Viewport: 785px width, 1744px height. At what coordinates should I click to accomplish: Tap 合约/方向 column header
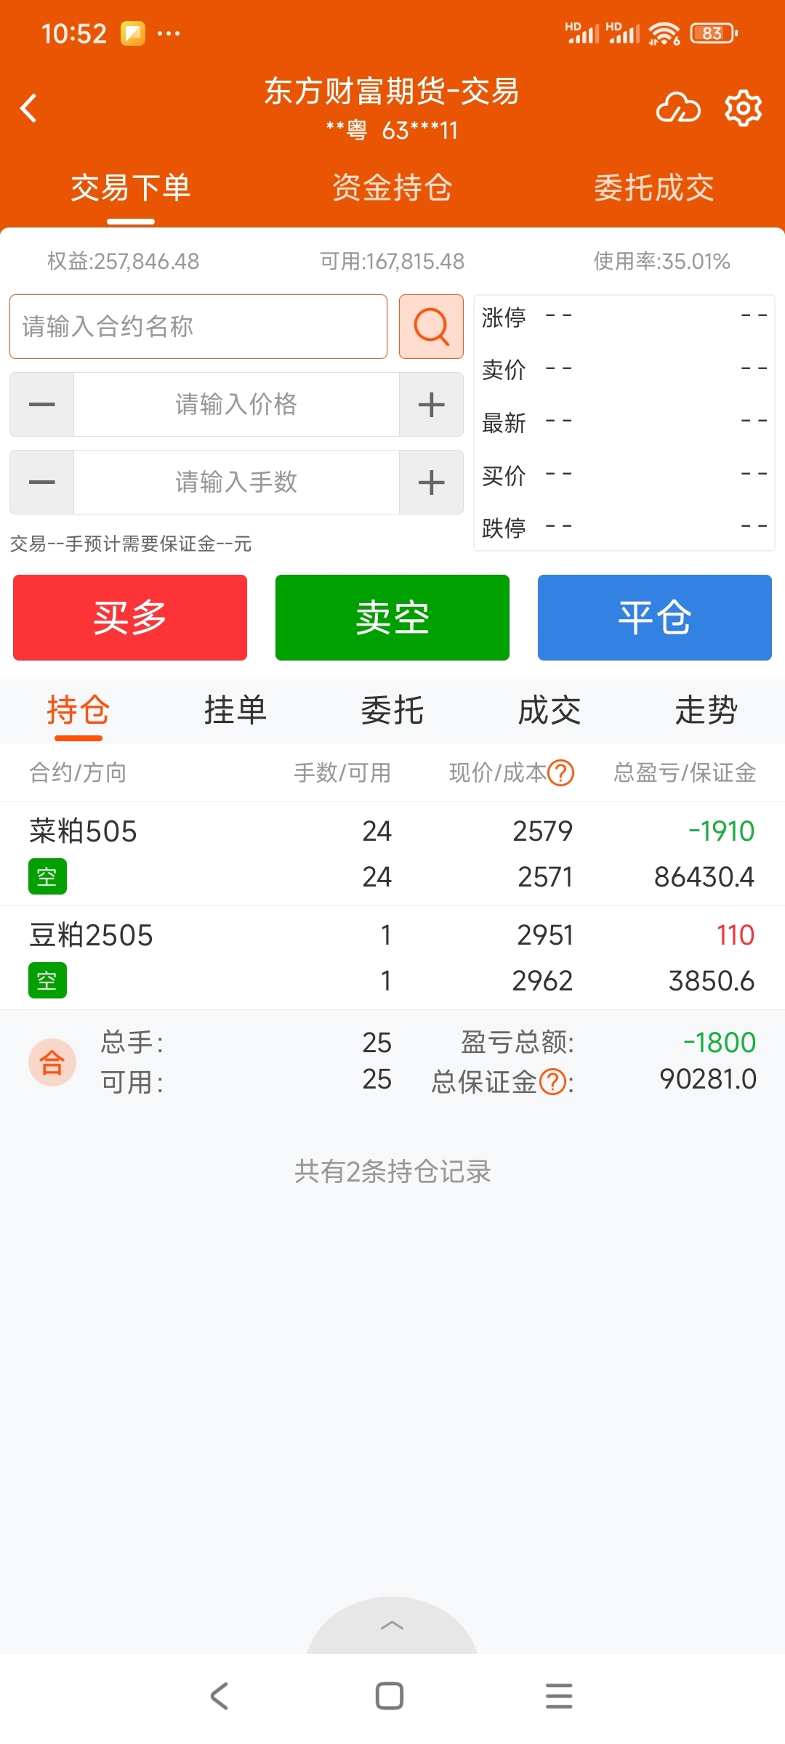(x=78, y=772)
